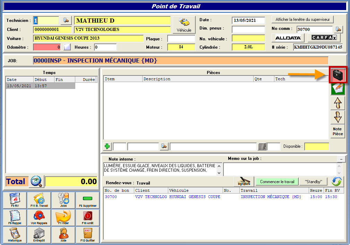Move the piece down with the down arrow
Image resolution: width=350 pixels, height=245 pixels.
[338, 117]
